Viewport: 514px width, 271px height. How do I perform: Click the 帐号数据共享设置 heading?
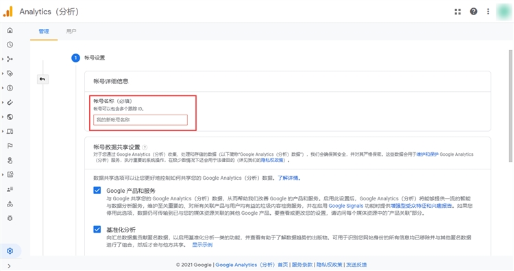(x=117, y=147)
